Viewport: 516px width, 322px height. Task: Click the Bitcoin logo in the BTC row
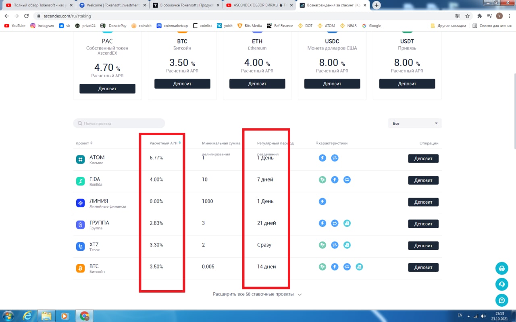tap(81, 268)
